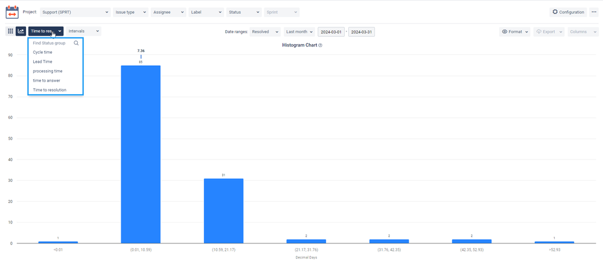603x264 pixels.
Task: Click the histogram bar with value 85
Action: coord(141,154)
